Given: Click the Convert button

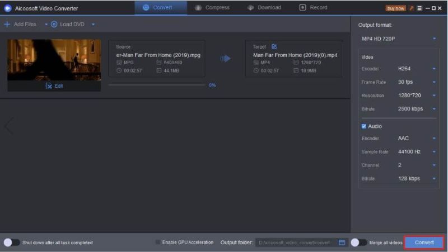Looking at the screenshot, I should pos(424,243).
